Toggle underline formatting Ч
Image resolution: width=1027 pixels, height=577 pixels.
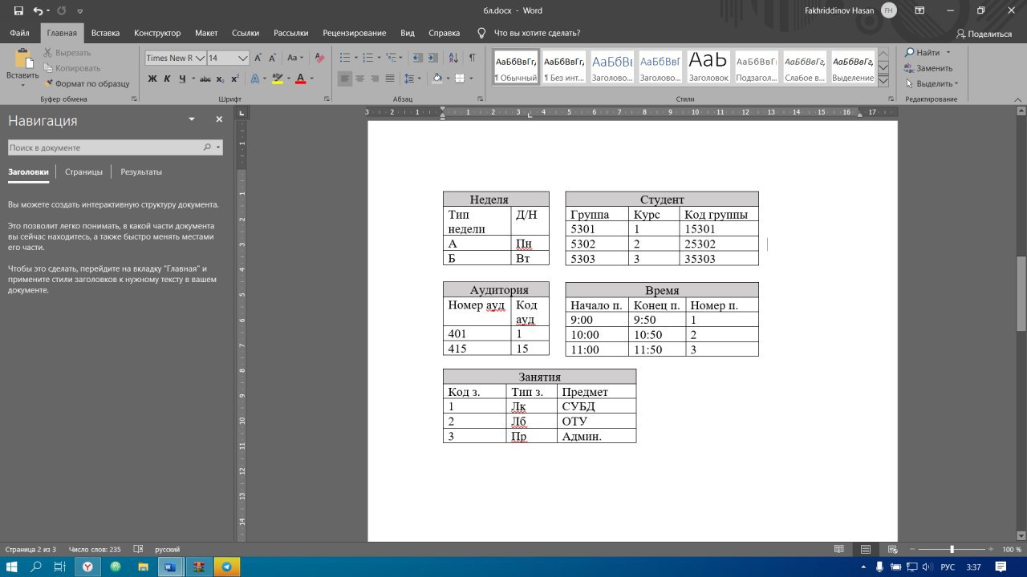pos(182,79)
